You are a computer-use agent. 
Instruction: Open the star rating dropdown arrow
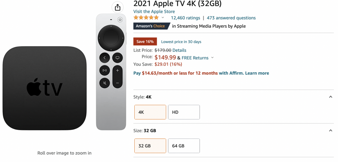point(163,18)
